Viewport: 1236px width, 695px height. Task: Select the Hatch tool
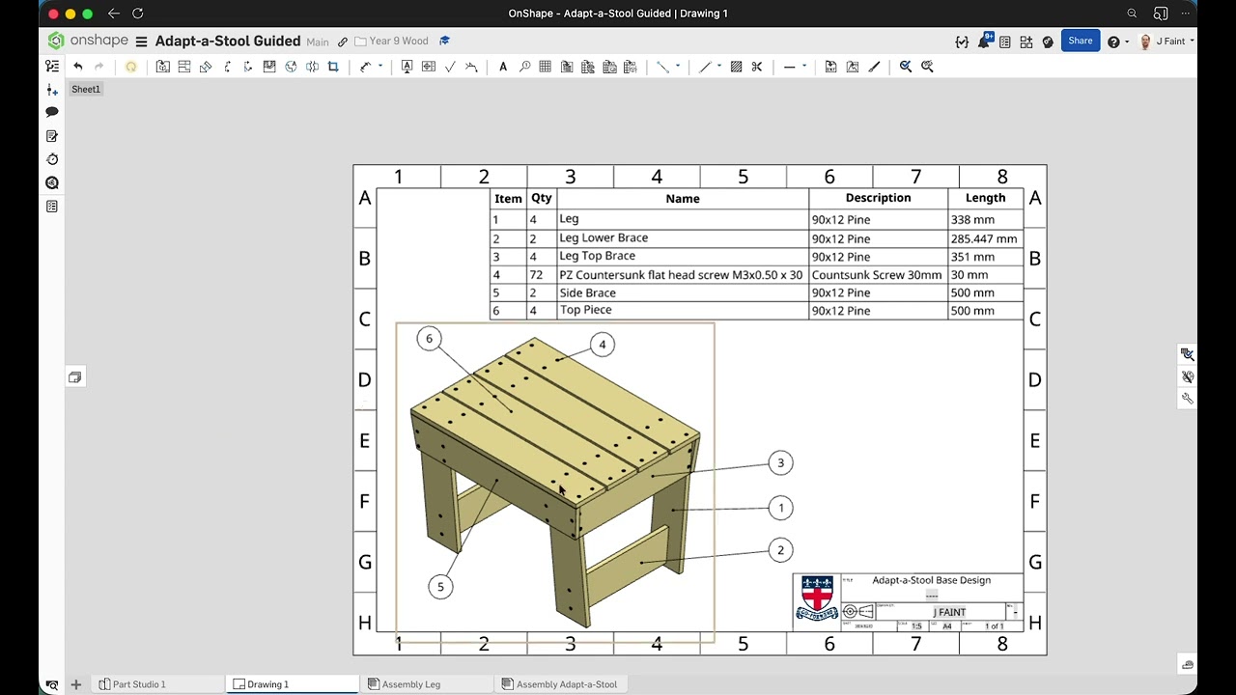coord(736,67)
